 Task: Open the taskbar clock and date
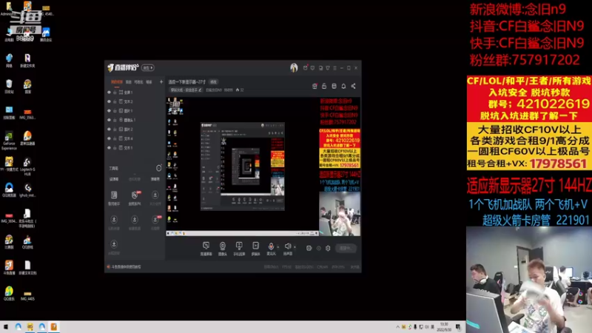click(x=444, y=327)
